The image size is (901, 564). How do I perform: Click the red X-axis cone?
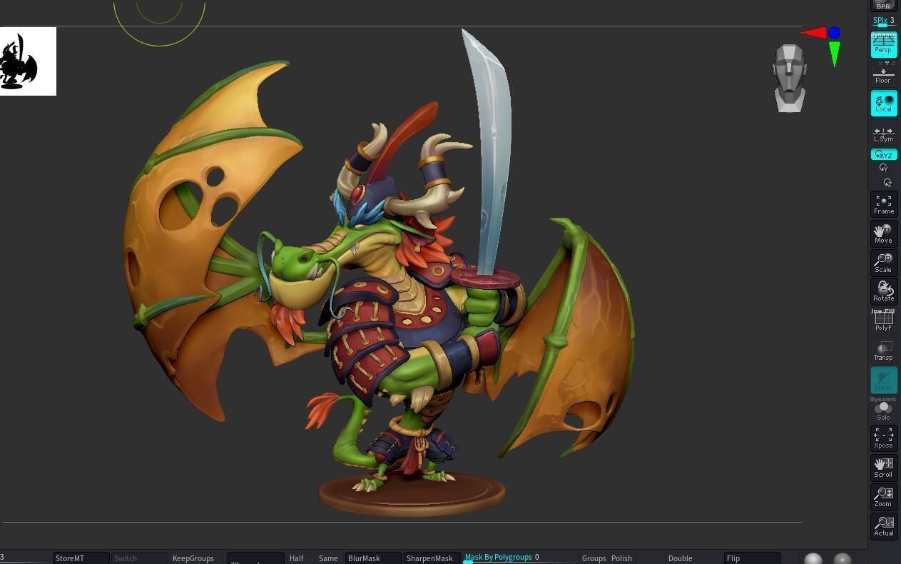tap(813, 32)
